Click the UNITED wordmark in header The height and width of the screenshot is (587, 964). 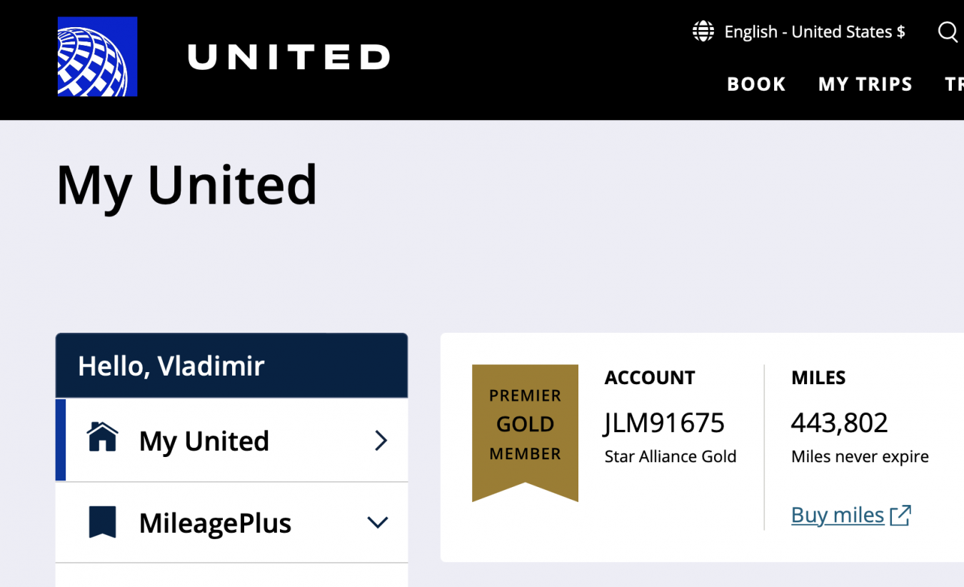point(288,57)
